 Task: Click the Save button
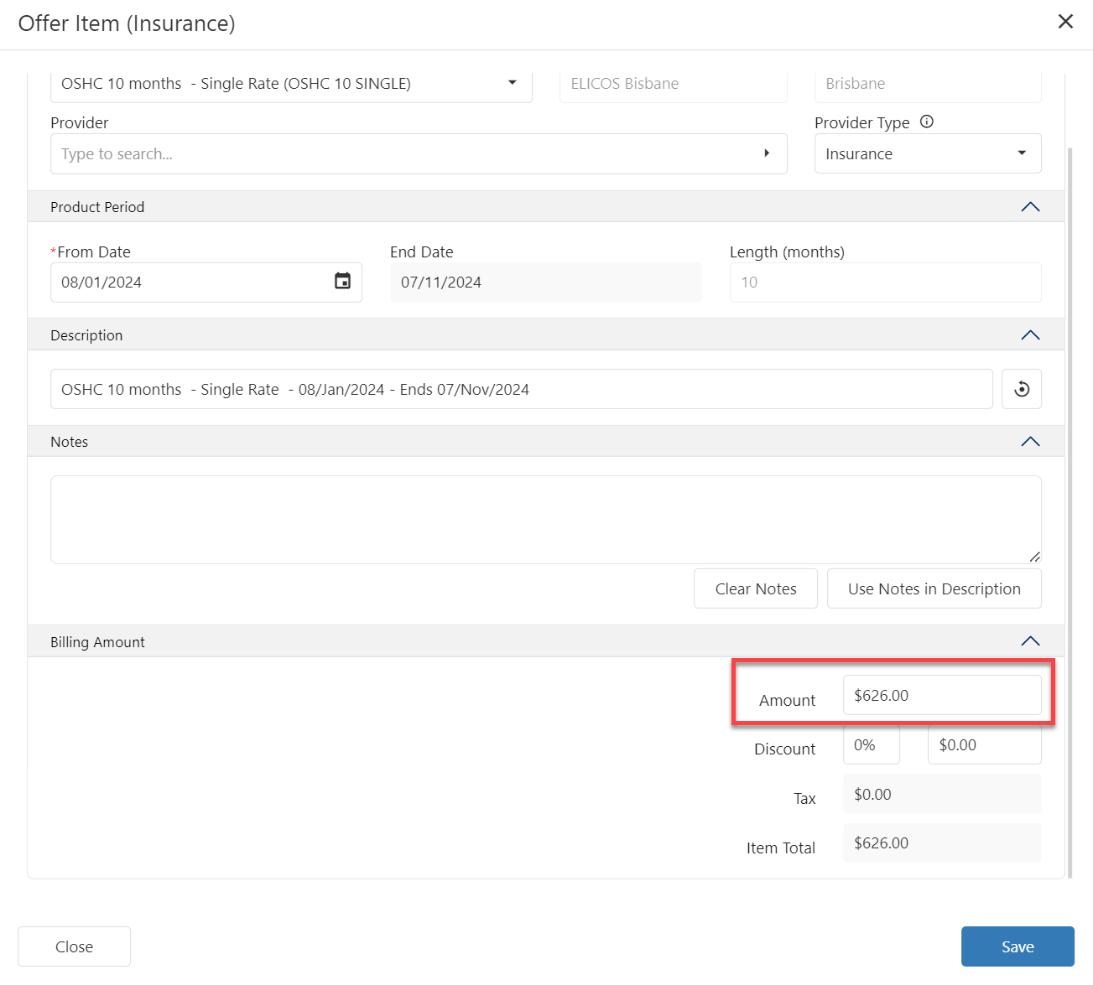(1017, 946)
